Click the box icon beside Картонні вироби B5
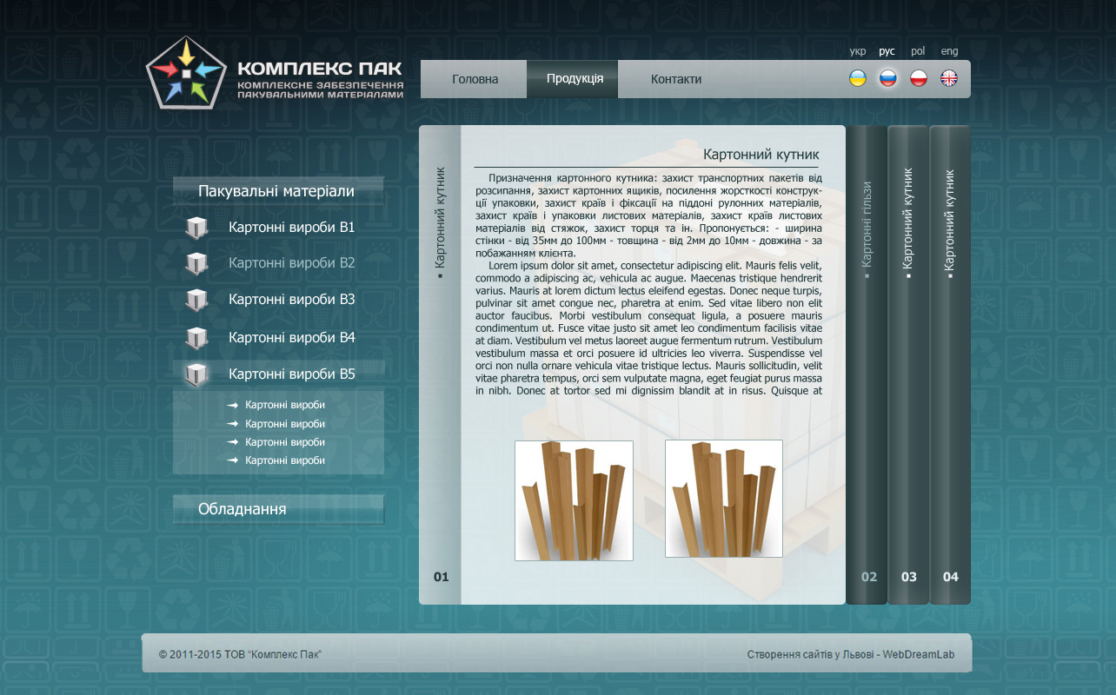 pos(196,374)
